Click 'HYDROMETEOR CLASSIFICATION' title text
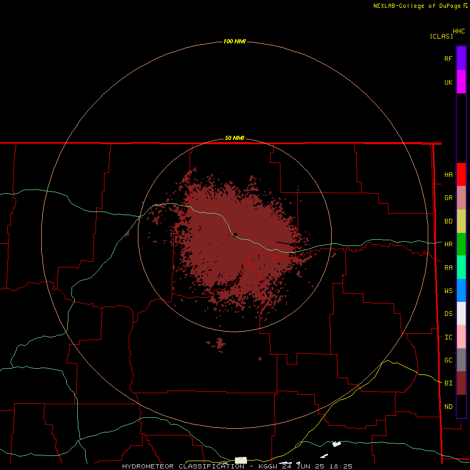The width and height of the screenshot is (470, 470). pyautogui.click(x=183, y=466)
